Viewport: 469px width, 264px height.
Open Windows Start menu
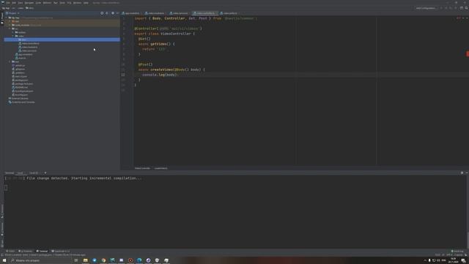[x=4, y=260]
